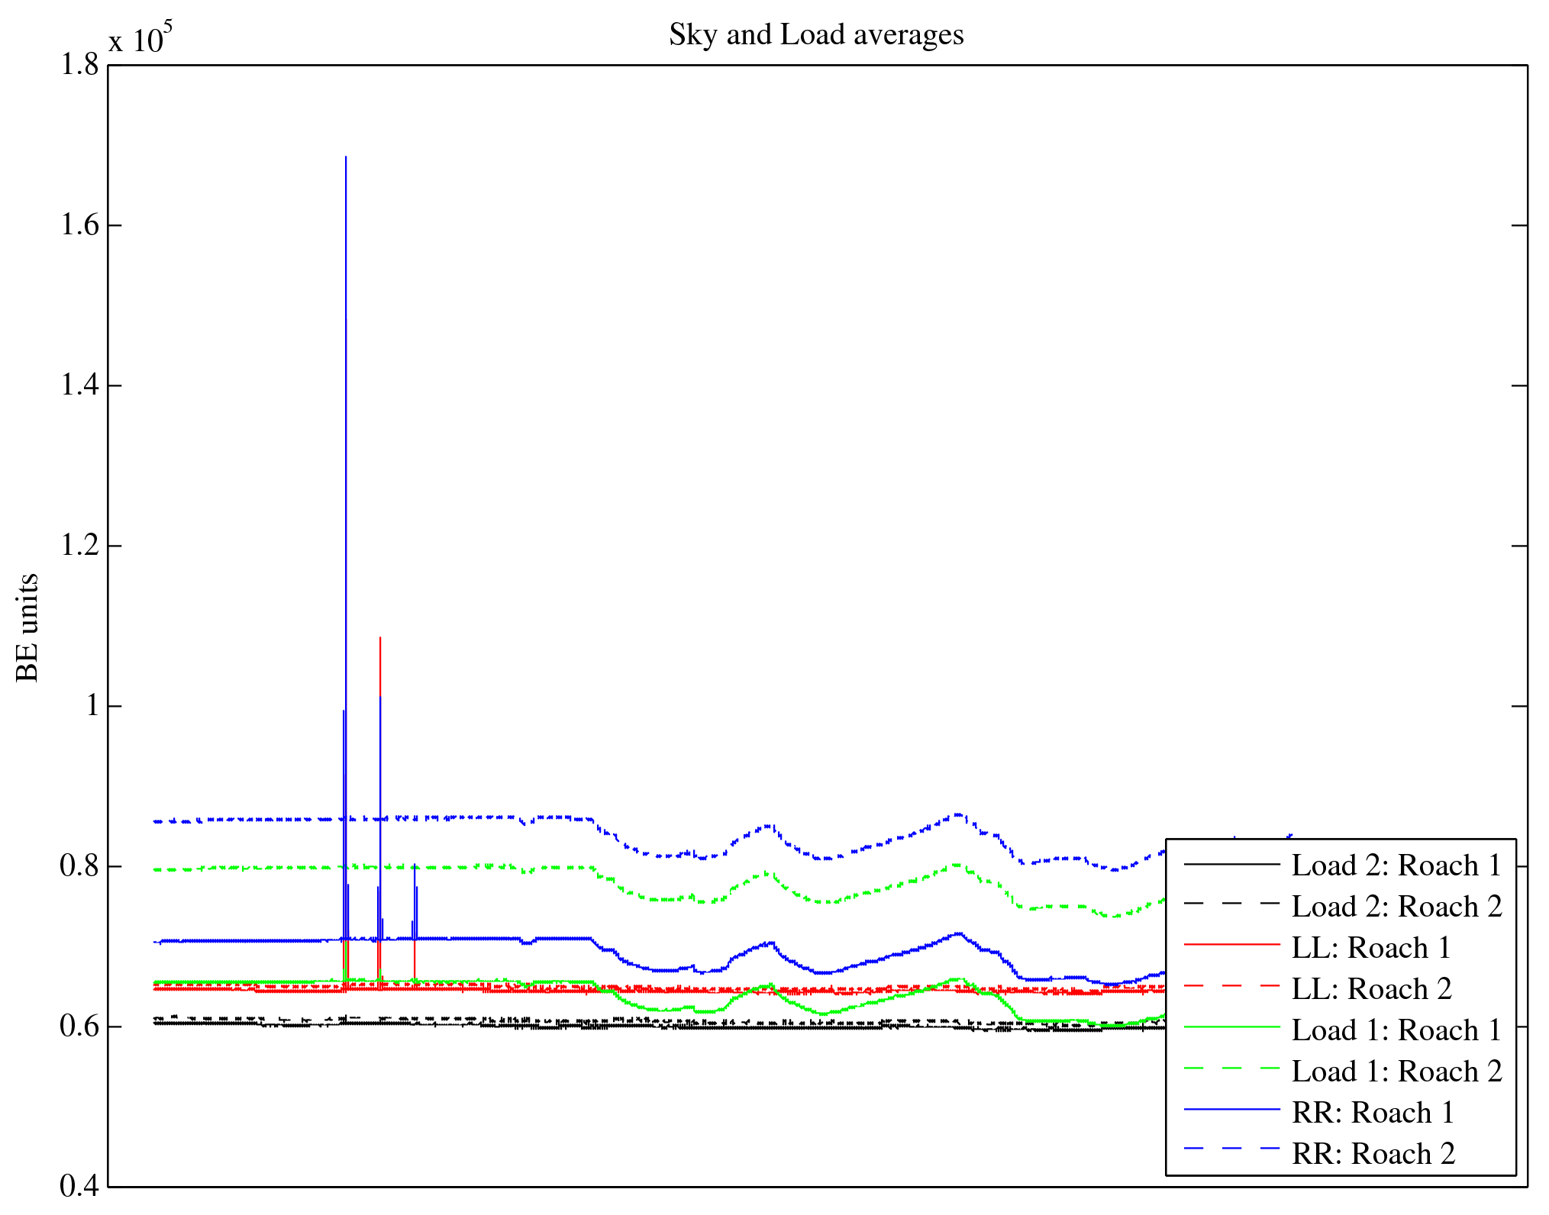Select 'Load 2: Roach 1' legend entry
Image resolution: width=1549 pixels, height=1215 pixels.
click(x=1396, y=865)
